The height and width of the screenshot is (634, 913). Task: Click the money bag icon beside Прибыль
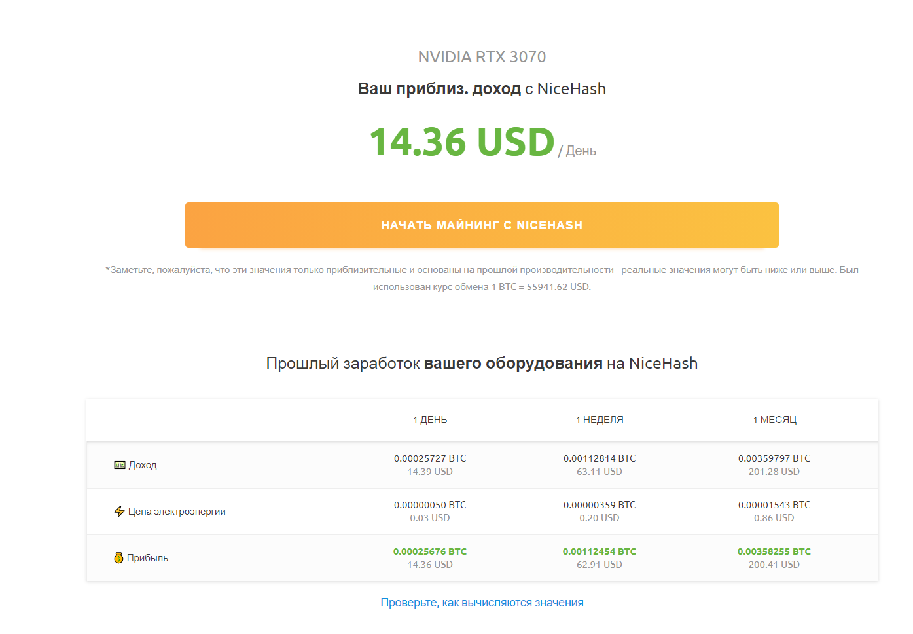tap(118, 558)
